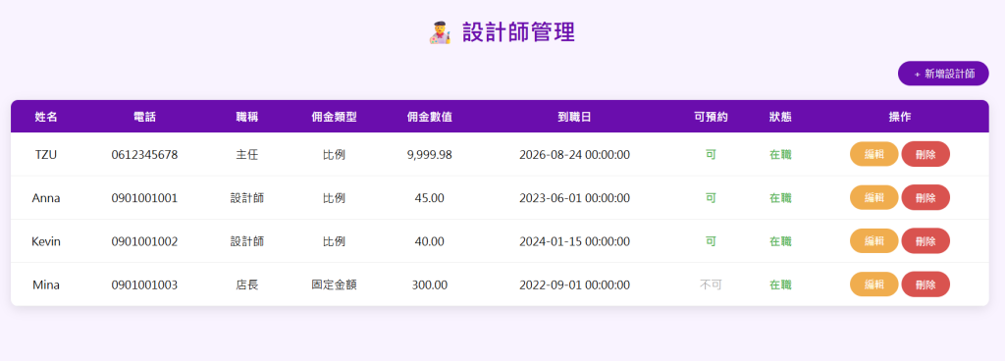This screenshot has width=1005, height=361.
Task: Click phone number 0901001002
Action: tap(144, 241)
